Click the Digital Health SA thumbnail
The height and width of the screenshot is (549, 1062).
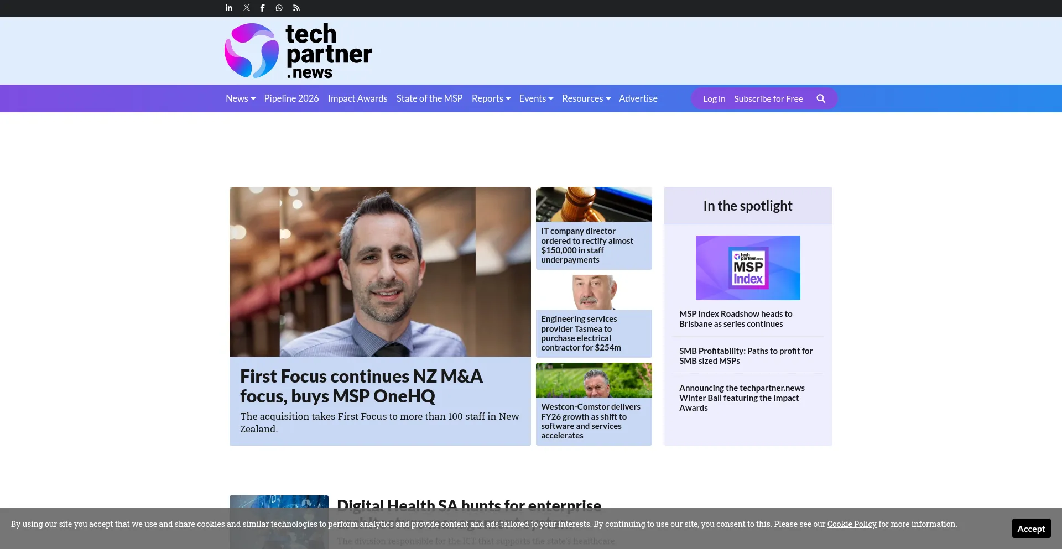[279, 522]
